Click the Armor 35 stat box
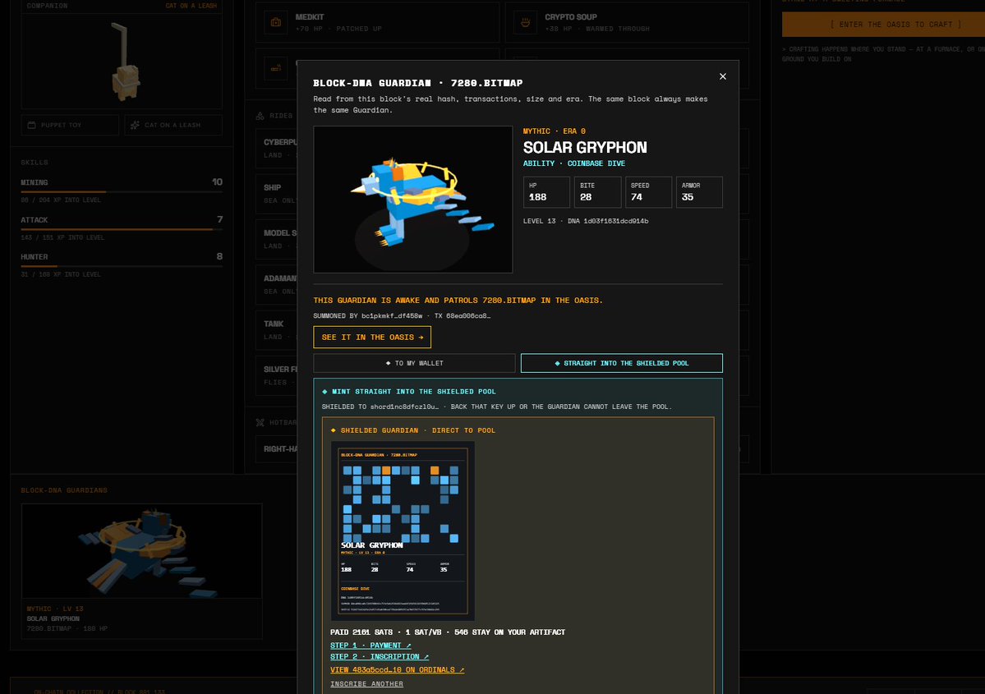The height and width of the screenshot is (694, 985). coord(699,192)
